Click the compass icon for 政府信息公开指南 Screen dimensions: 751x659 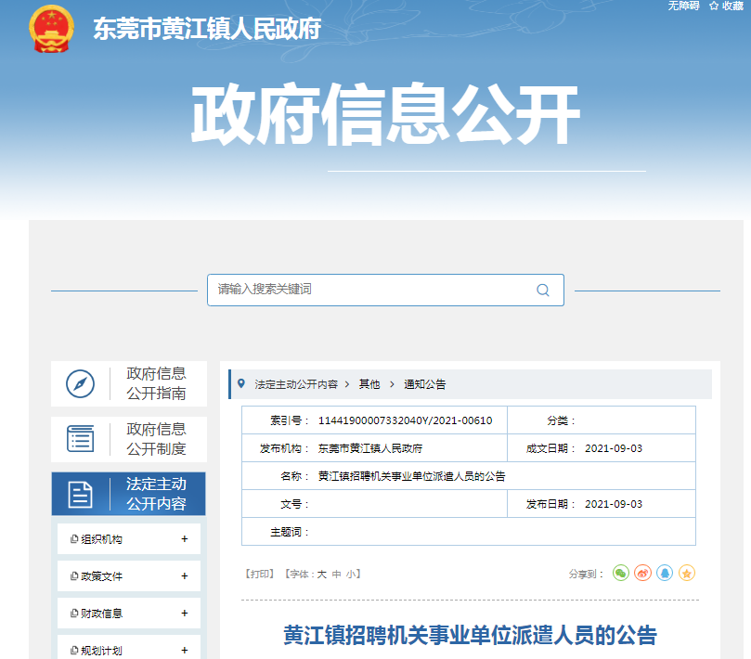[81, 383]
